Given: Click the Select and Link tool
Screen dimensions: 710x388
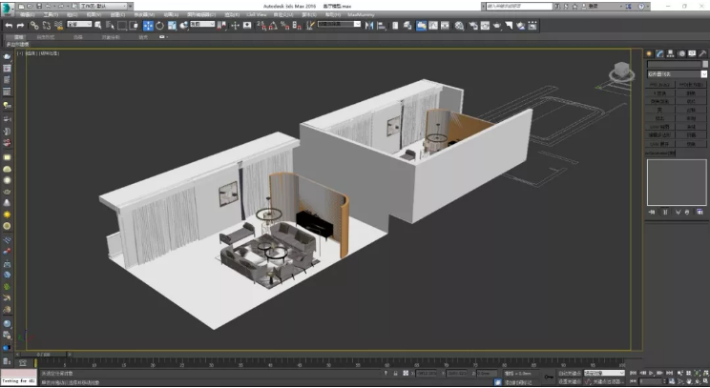Looking at the screenshot, I should pos(32,25).
